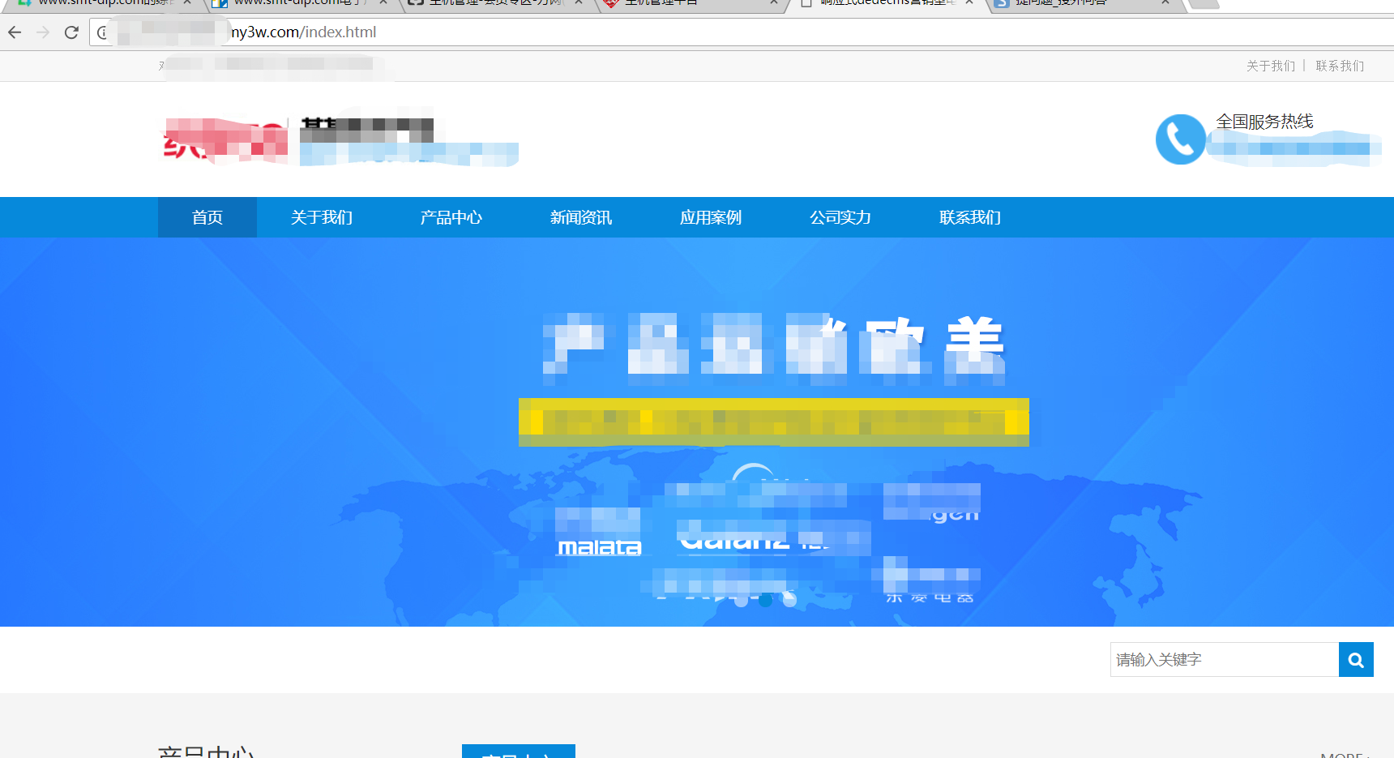Go to 新闻资讯 in navigation bar

[580, 217]
